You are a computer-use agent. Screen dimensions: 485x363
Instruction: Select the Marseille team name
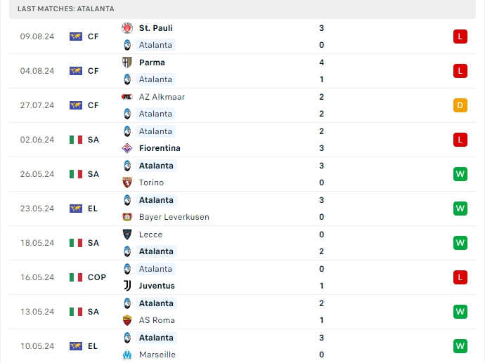coord(157,355)
